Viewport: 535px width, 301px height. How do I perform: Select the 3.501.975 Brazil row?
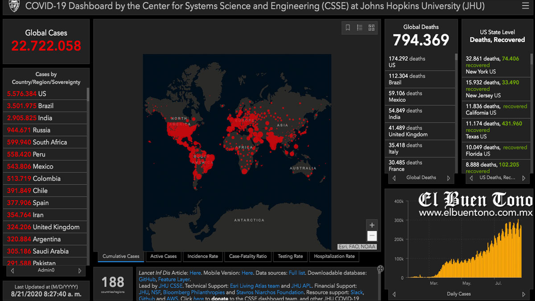pyautogui.click(x=45, y=106)
